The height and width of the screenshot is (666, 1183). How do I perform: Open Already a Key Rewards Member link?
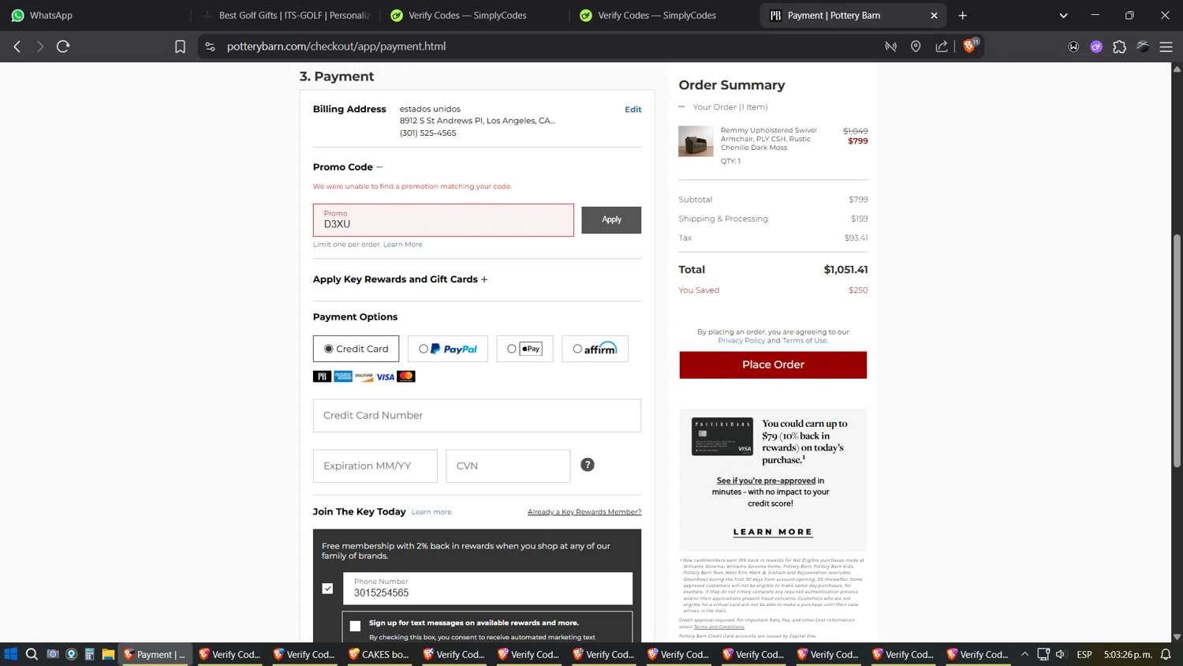click(x=584, y=512)
